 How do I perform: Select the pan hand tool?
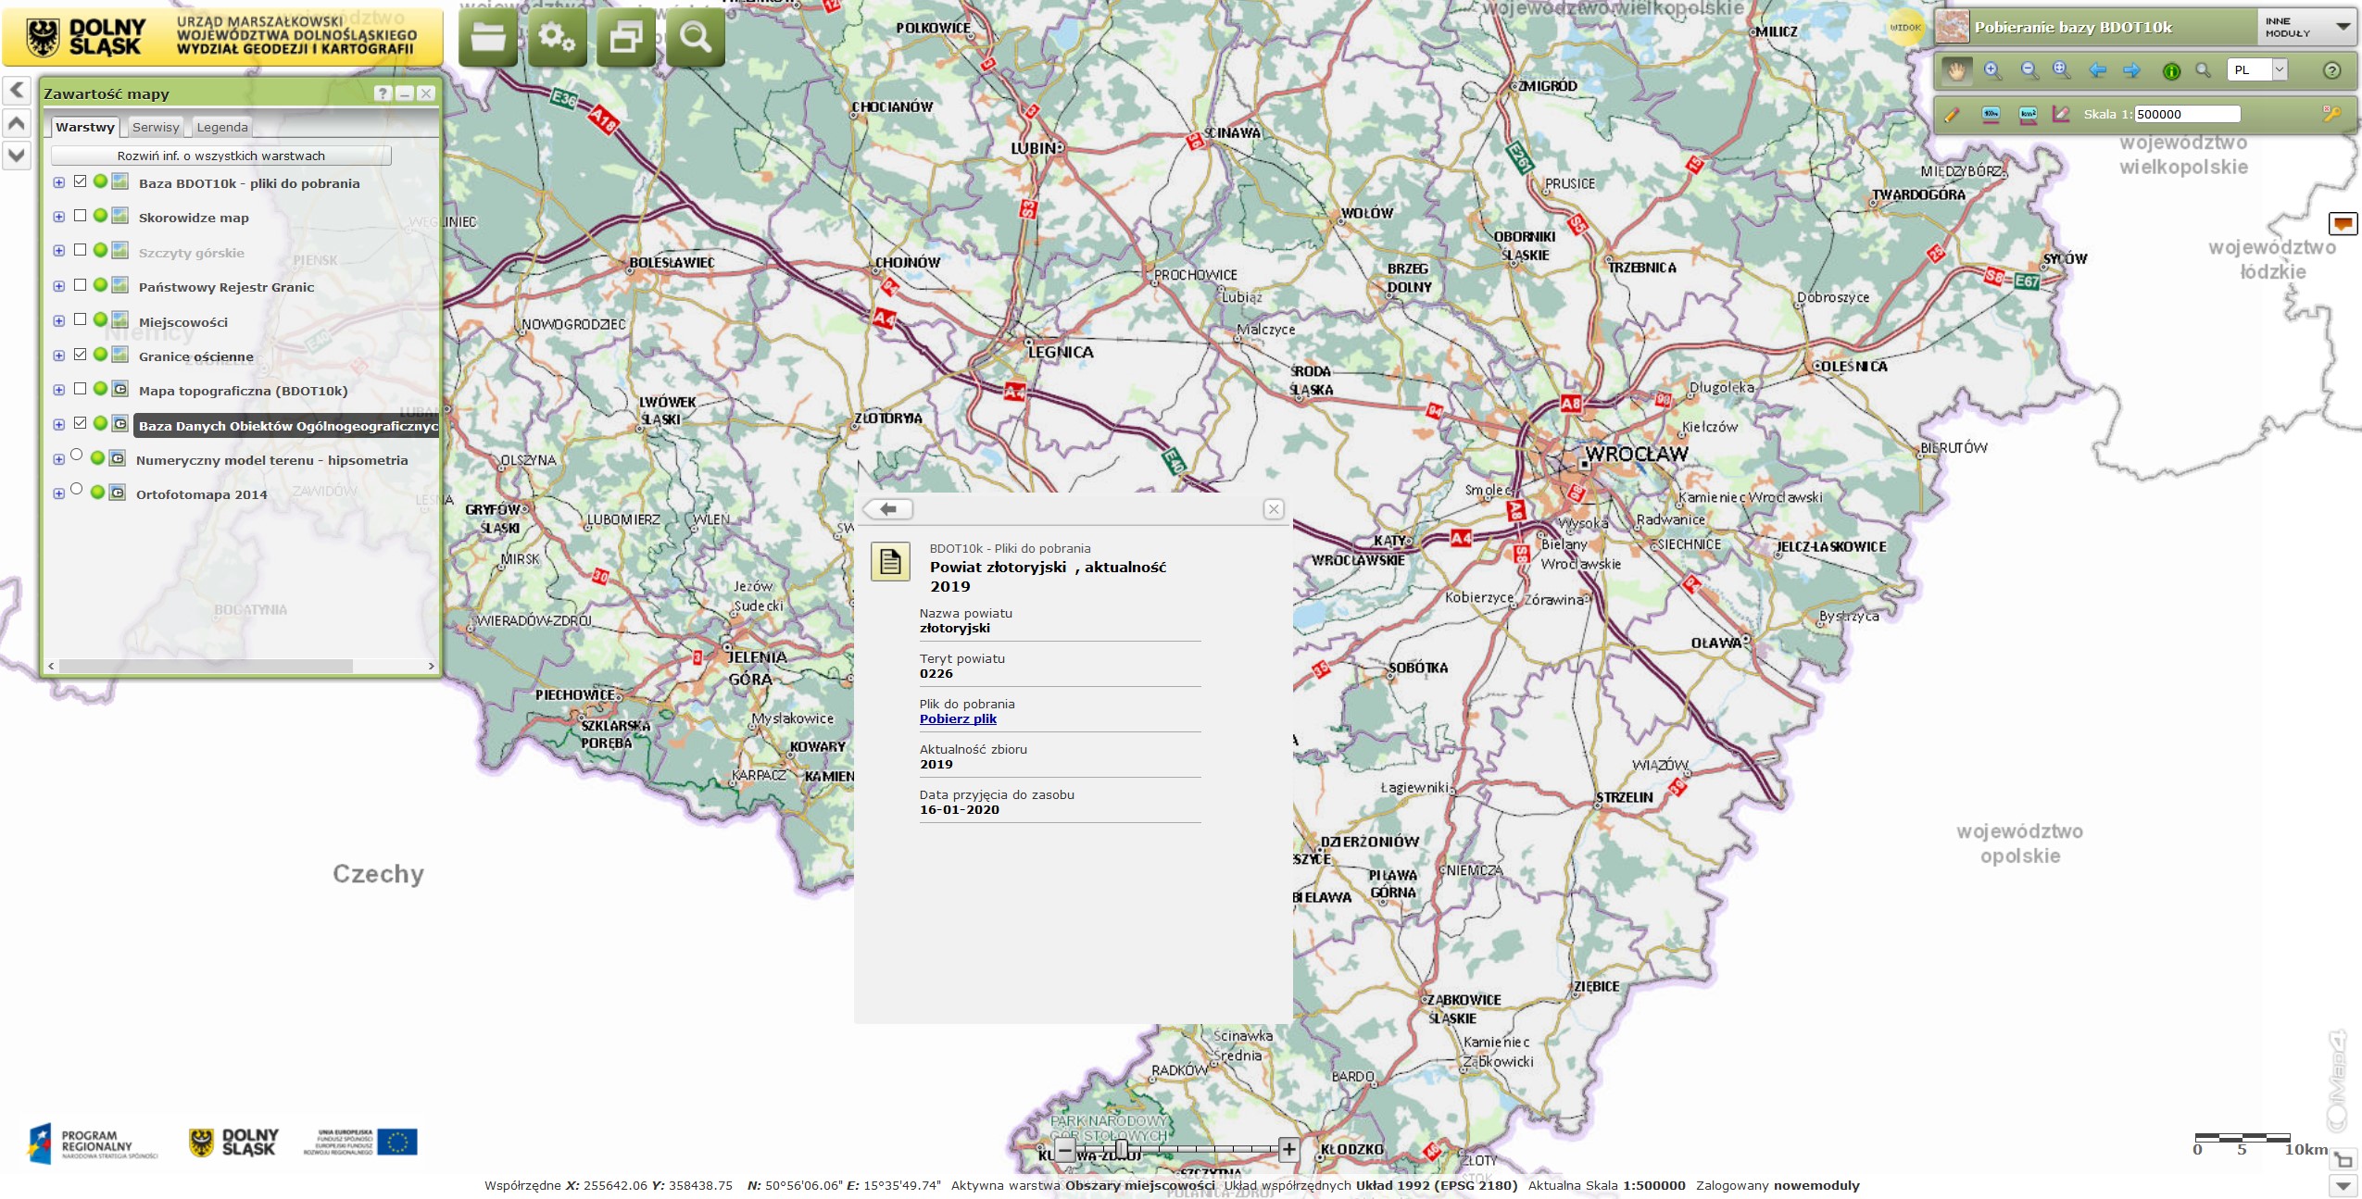point(1955,70)
